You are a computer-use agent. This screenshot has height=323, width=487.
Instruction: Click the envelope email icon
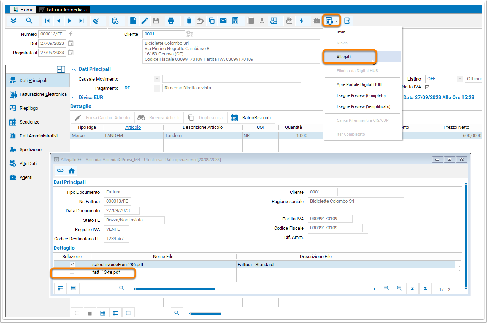[x=223, y=21]
